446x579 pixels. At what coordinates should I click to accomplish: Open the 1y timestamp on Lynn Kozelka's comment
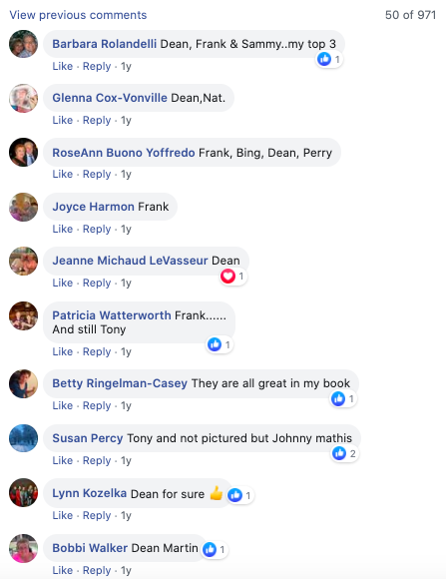126,515
